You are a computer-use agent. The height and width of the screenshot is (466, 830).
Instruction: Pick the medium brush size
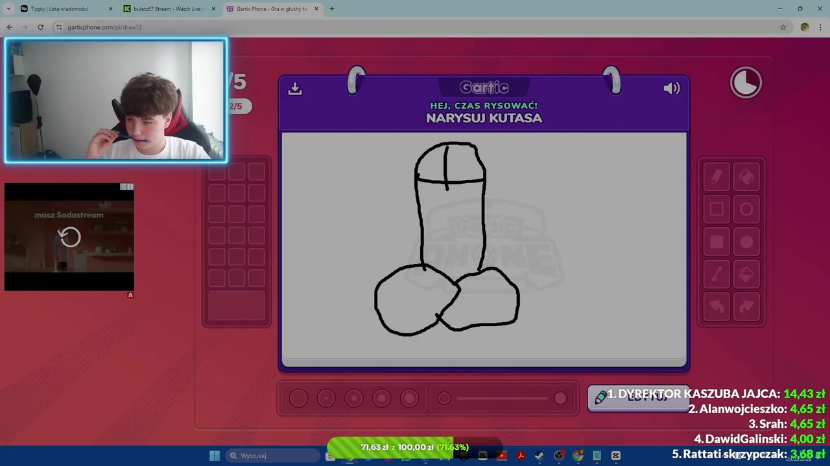(354, 399)
